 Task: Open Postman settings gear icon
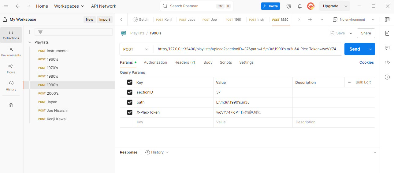click(x=288, y=6)
